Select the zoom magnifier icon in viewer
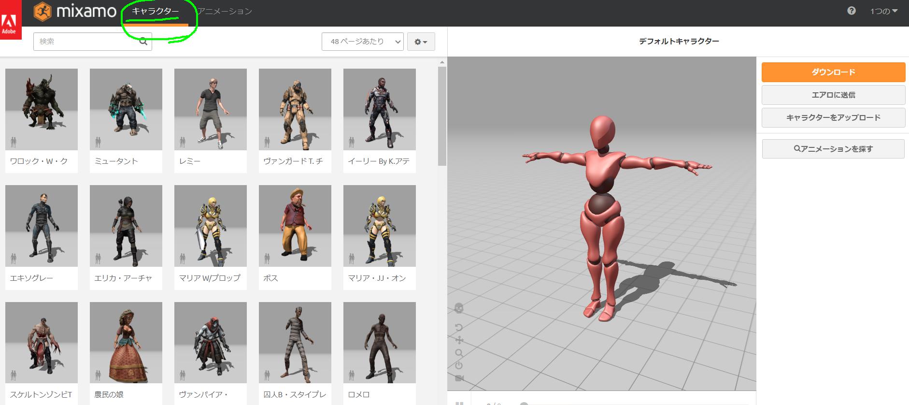This screenshot has width=909, height=405. [459, 353]
